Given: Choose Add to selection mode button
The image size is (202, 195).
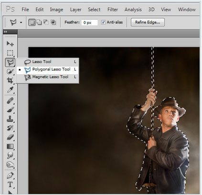Looking at the screenshot, I should pyautogui.click(x=39, y=22).
